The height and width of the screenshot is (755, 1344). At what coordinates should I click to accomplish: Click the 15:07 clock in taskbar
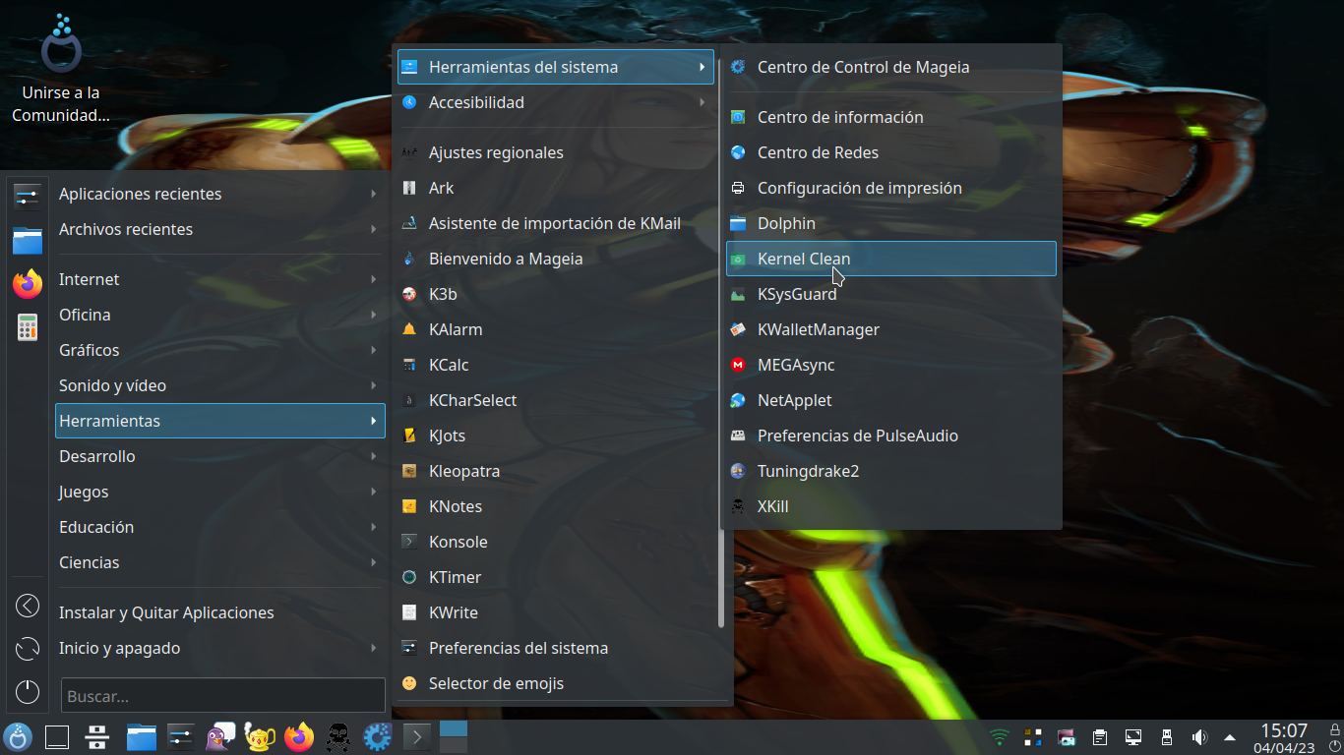[x=1284, y=730]
